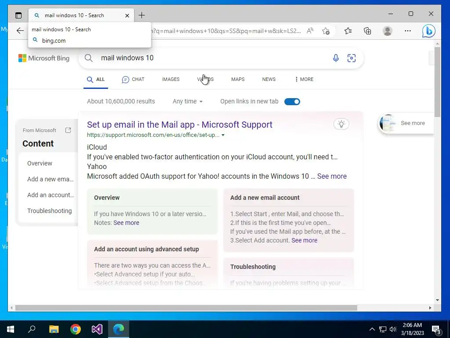The height and width of the screenshot is (338, 450).
Task: Open the Troubleshooting card heading
Action: click(x=253, y=267)
